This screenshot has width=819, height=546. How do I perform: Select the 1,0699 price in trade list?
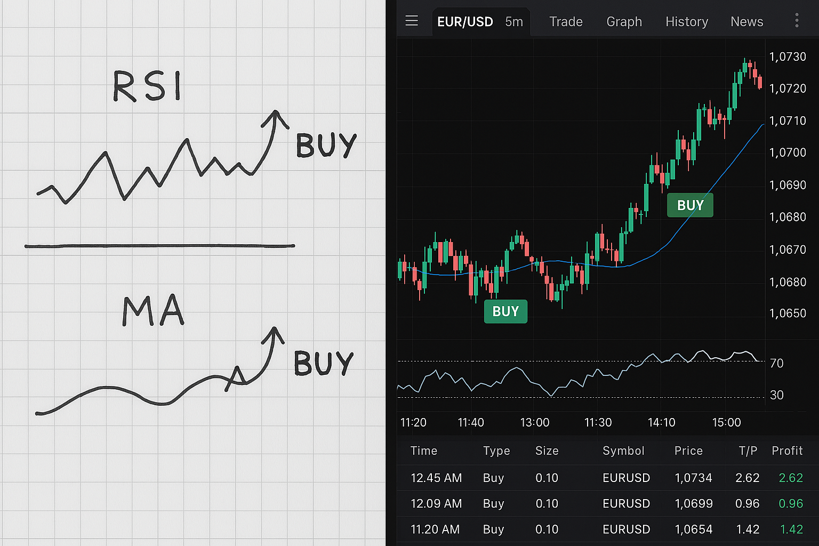coord(693,503)
